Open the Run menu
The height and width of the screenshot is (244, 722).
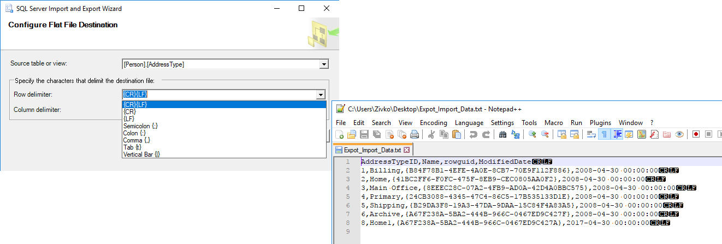576,123
